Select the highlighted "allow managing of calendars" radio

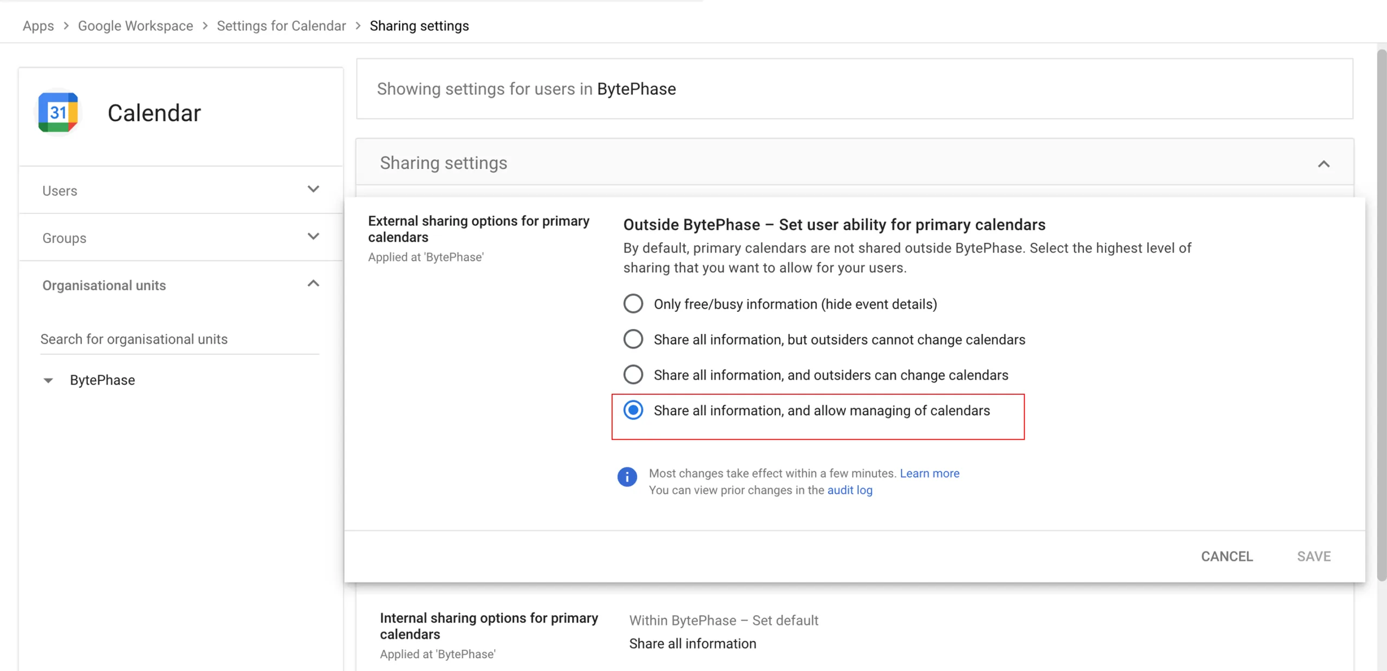pos(633,410)
